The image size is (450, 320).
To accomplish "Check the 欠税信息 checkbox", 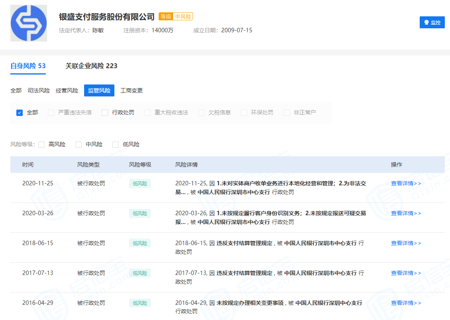I will [201, 113].
